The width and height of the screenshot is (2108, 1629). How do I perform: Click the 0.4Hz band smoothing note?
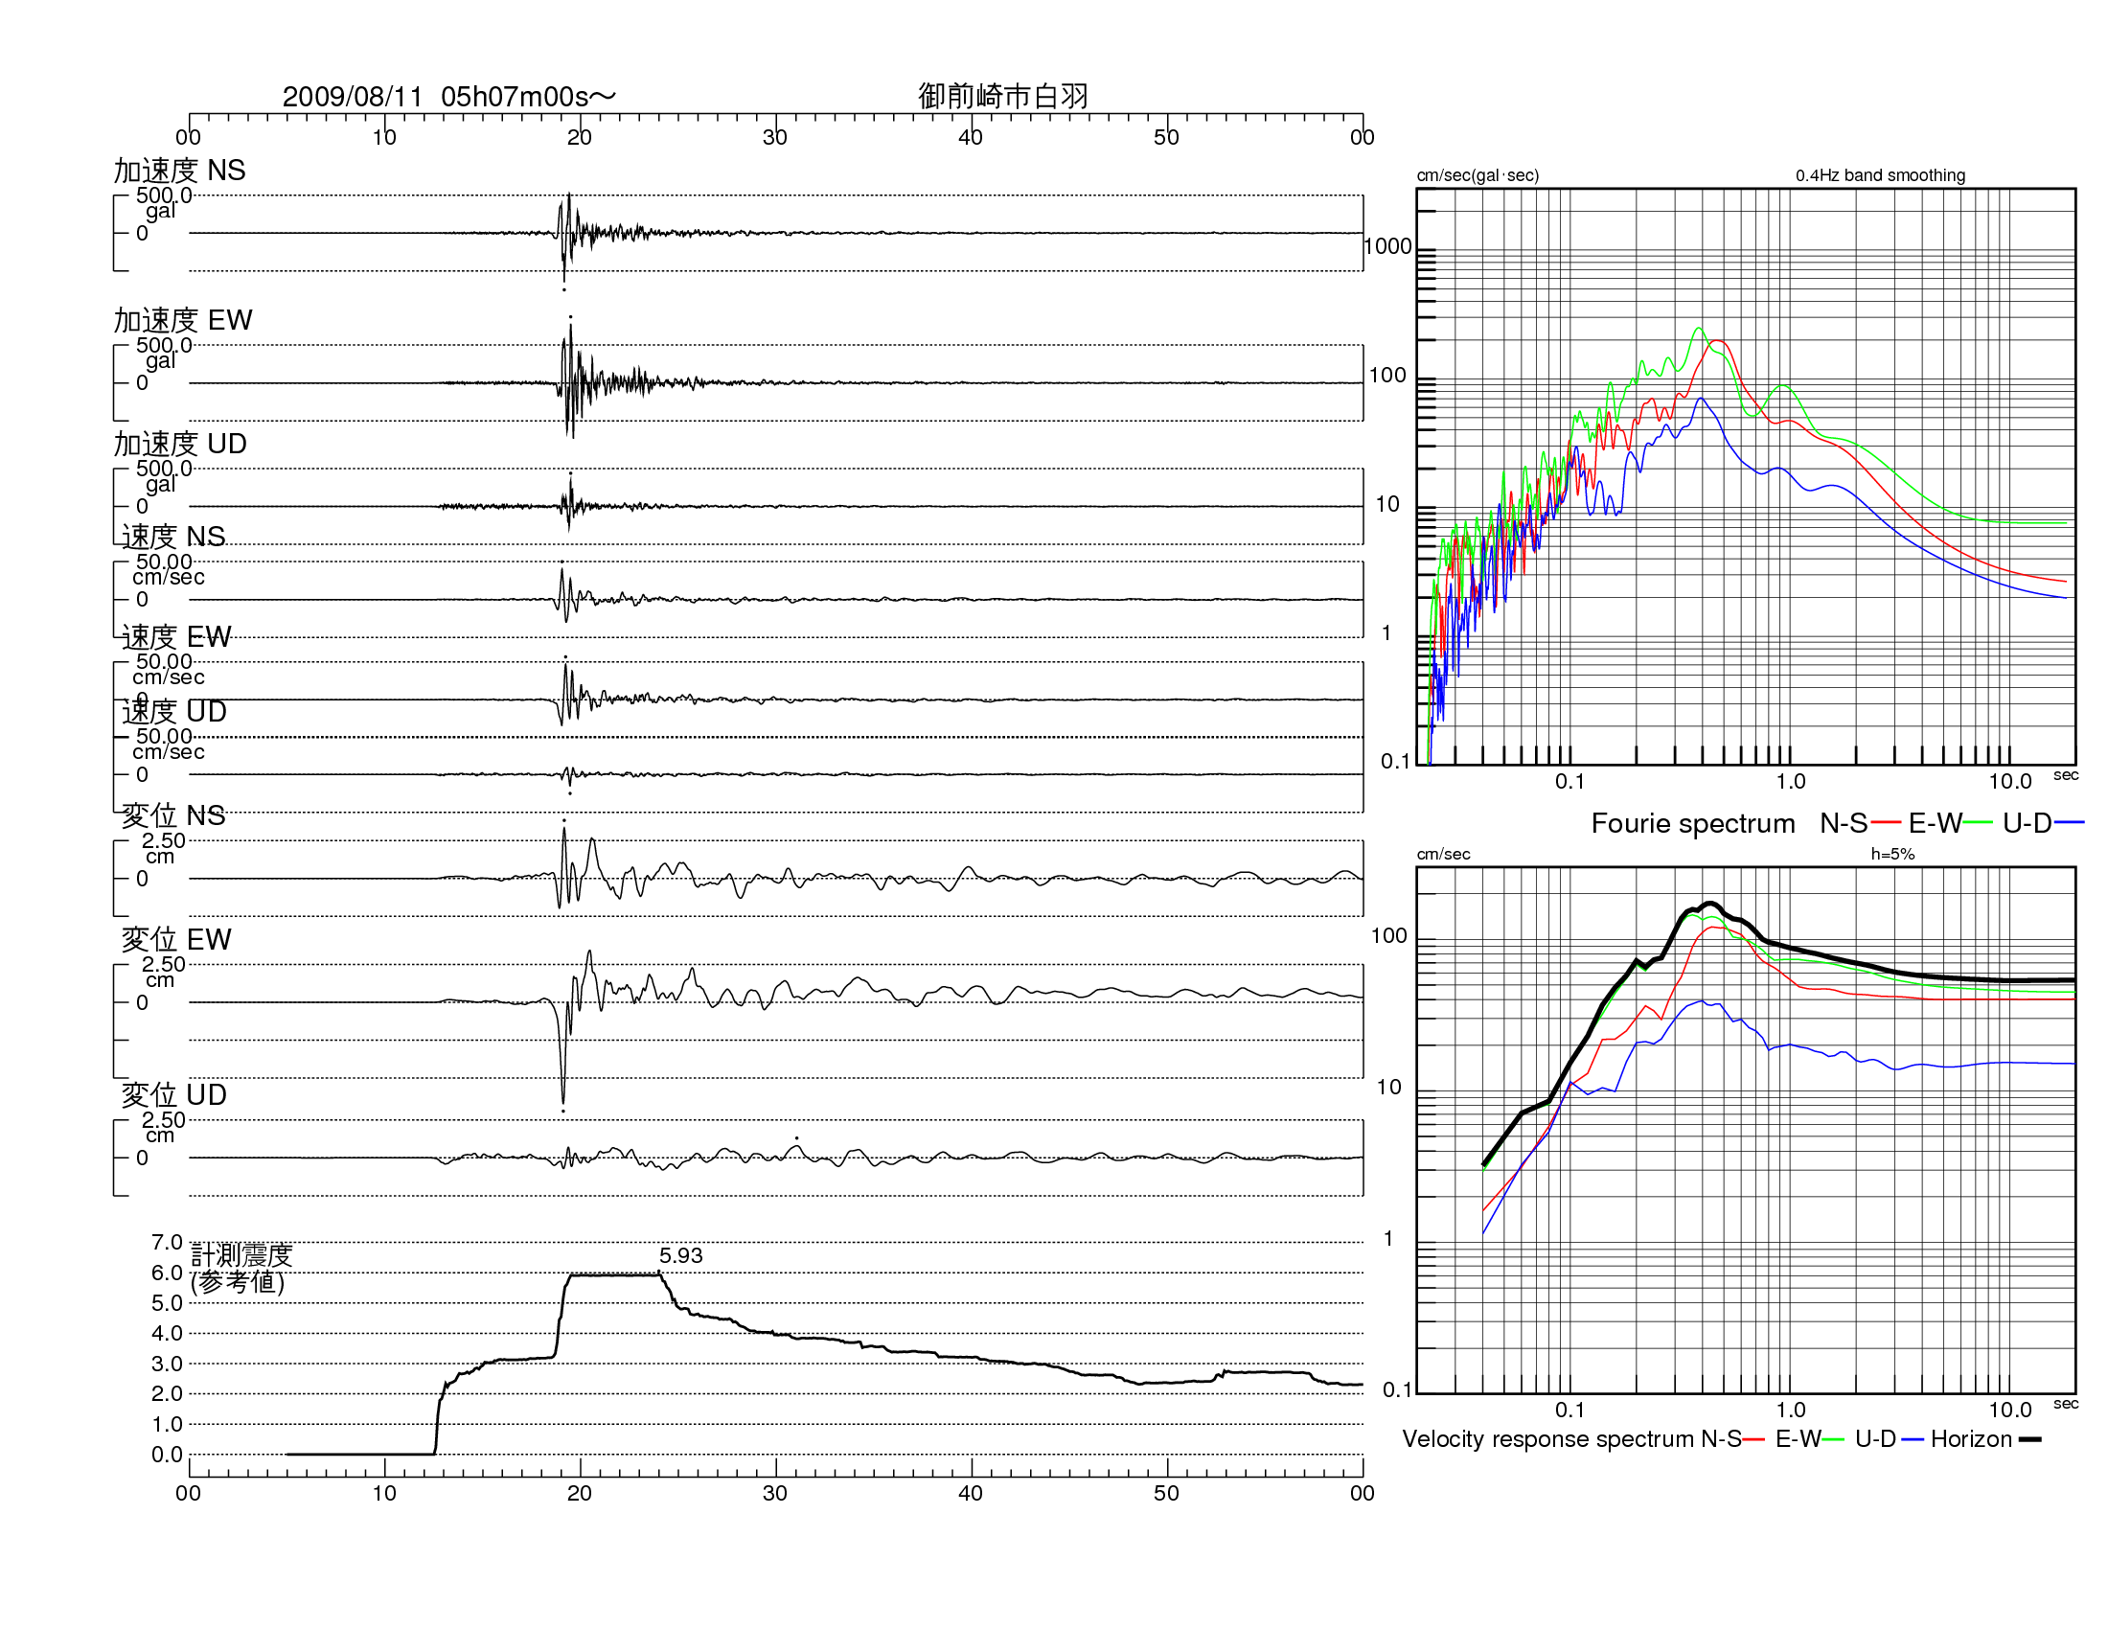coord(1879,175)
